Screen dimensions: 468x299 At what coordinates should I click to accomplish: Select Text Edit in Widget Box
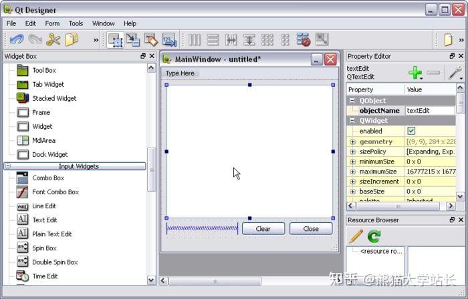[45, 220]
